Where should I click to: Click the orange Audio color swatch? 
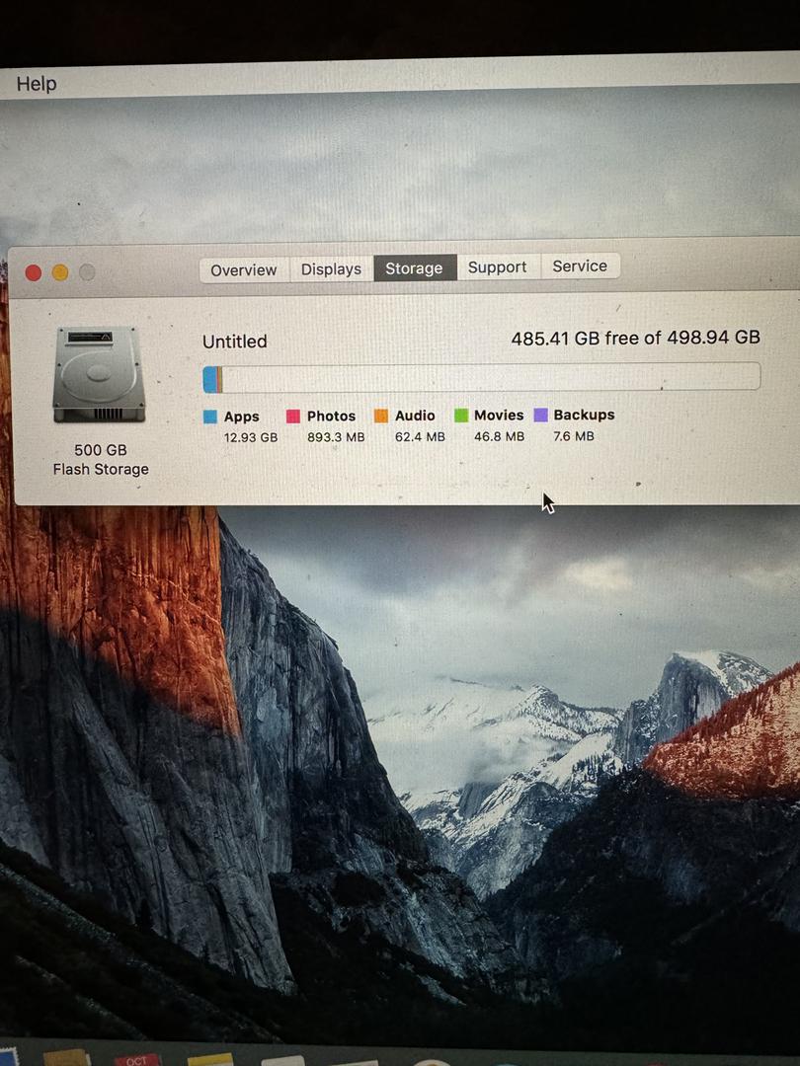[381, 416]
